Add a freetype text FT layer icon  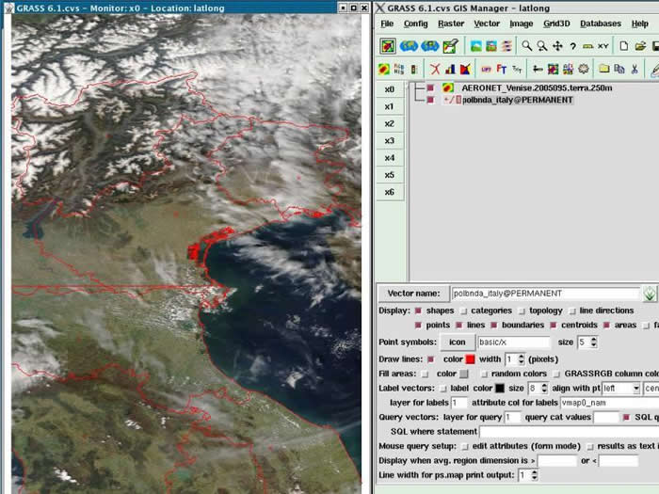click(x=502, y=69)
